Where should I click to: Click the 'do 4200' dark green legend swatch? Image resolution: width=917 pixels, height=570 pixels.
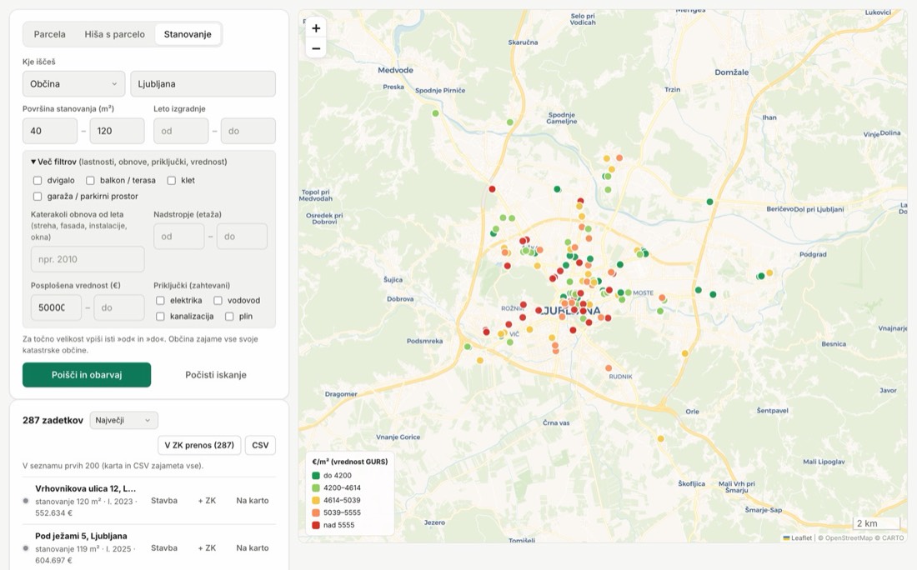click(x=316, y=475)
